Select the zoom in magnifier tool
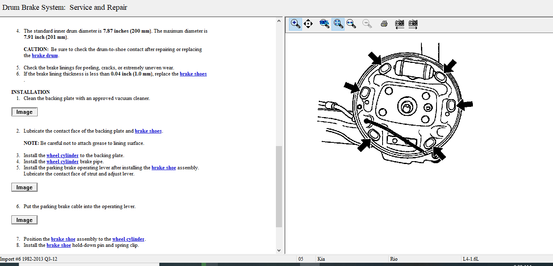This screenshot has height=266, width=553. point(295,24)
